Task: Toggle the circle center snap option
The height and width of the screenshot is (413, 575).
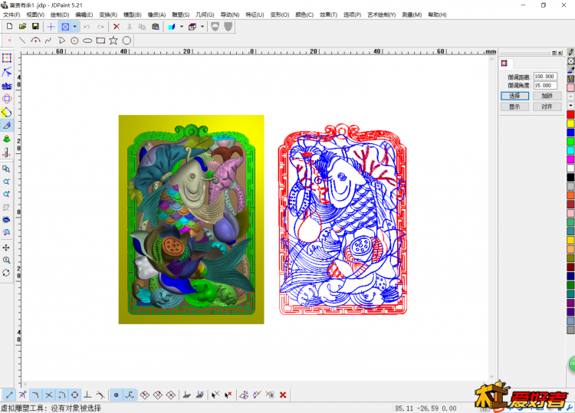Action: pos(75,395)
